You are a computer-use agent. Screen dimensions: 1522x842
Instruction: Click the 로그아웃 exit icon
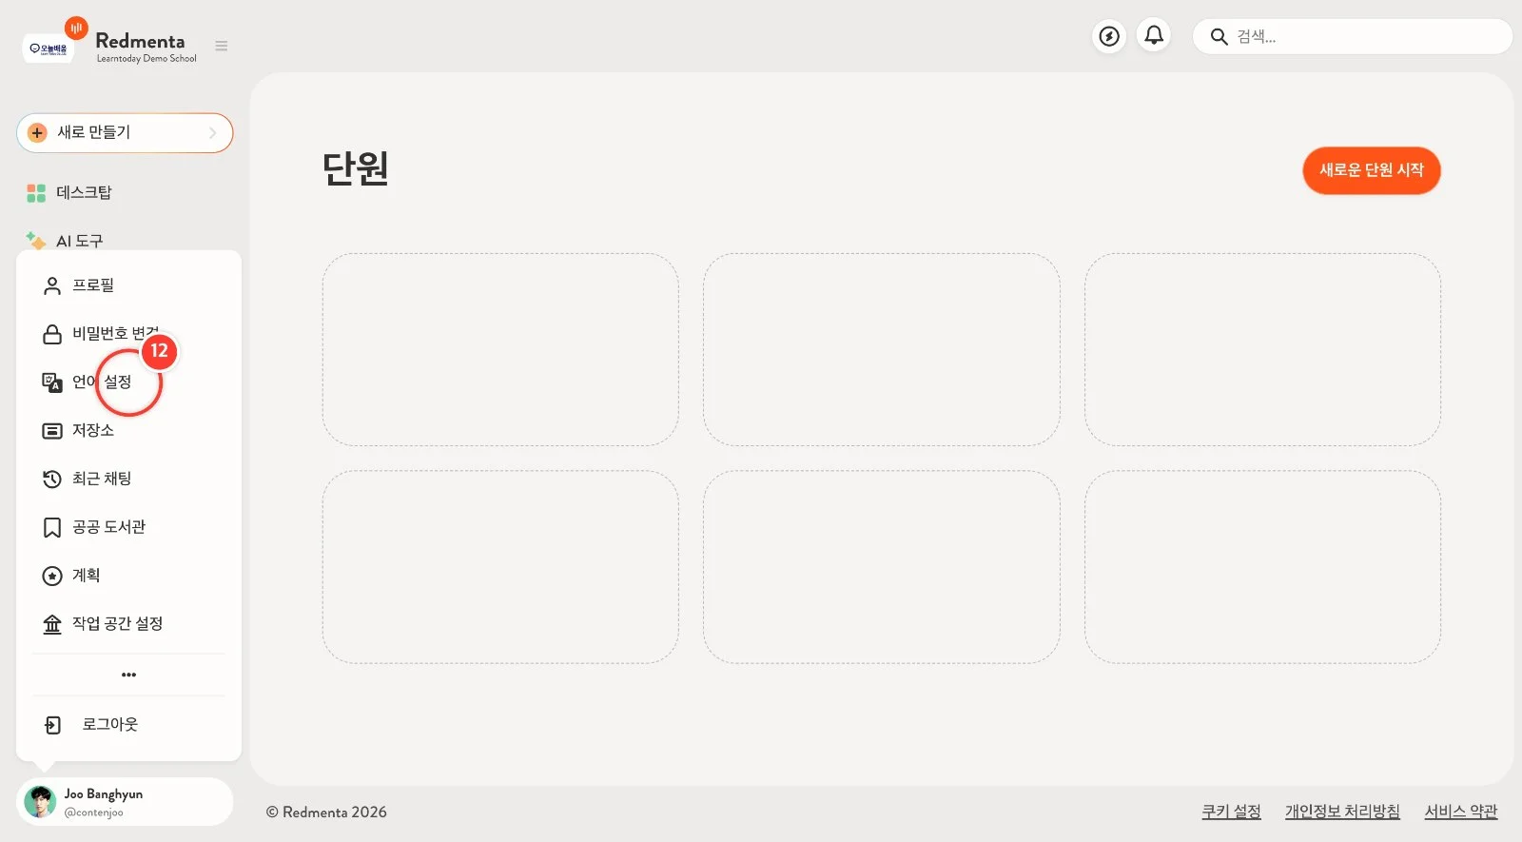[53, 725]
